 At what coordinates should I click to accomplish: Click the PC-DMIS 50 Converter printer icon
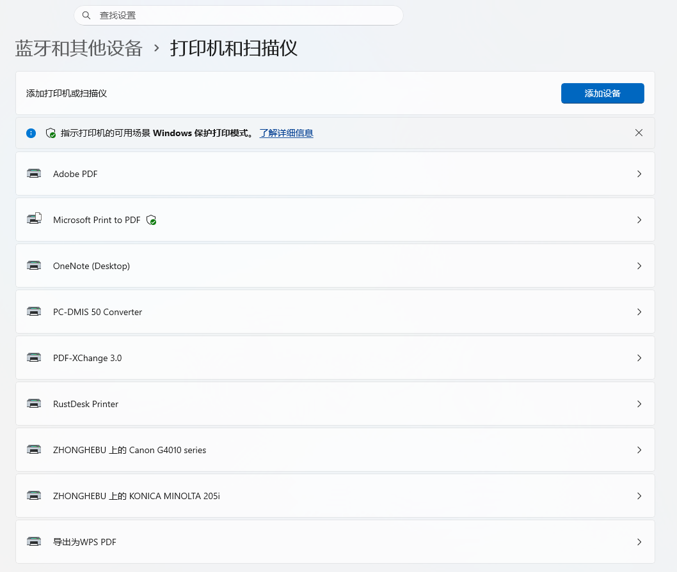point(34,311)
